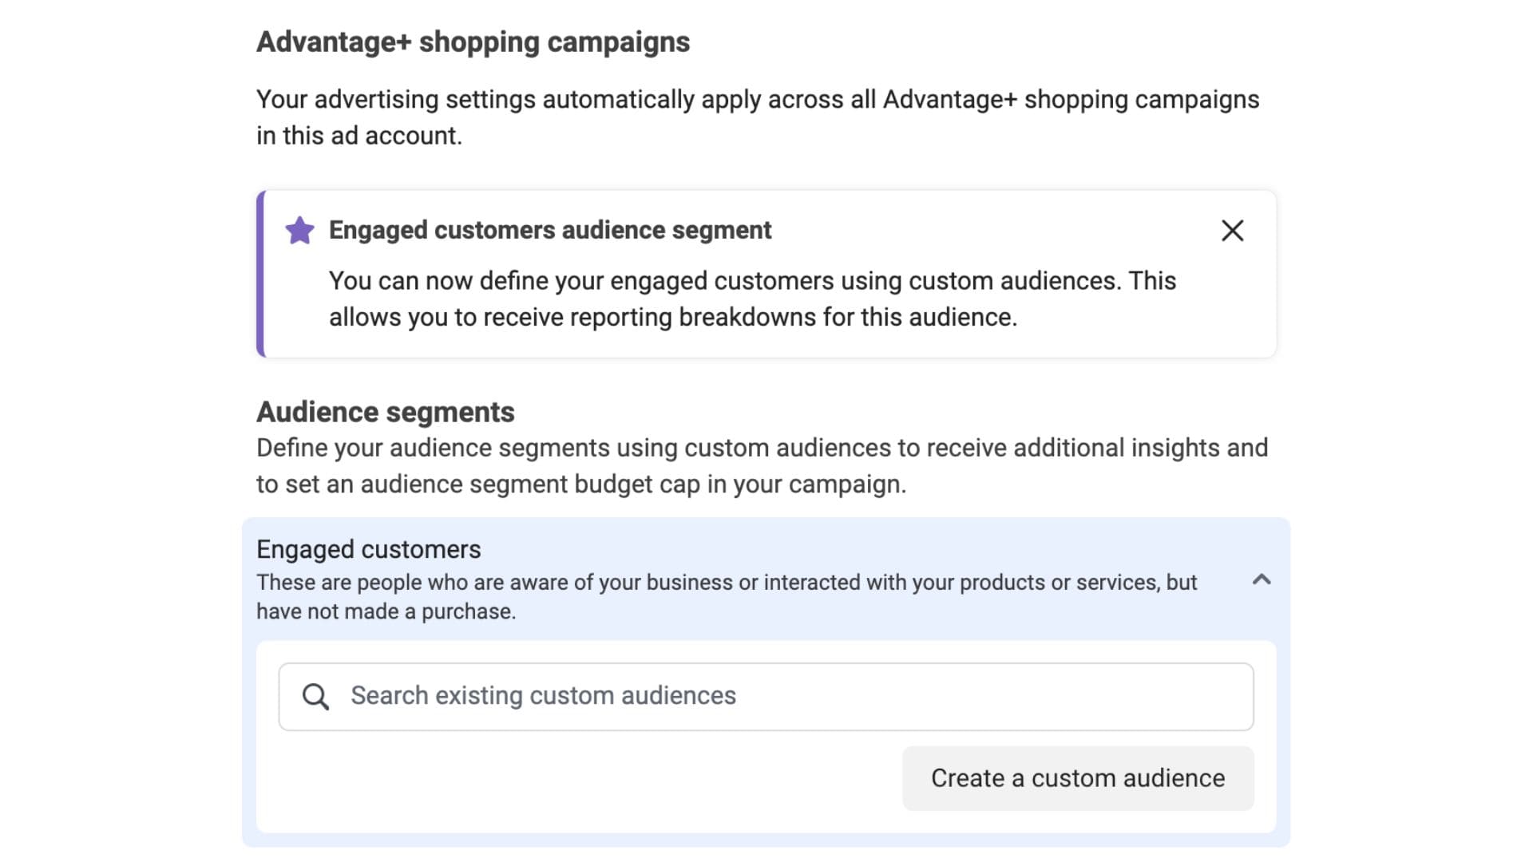This screenshot has height=862, width=1533.
Task: Click the purple star icon in banner
Action: pyautogui.click(x=299, y=231)
